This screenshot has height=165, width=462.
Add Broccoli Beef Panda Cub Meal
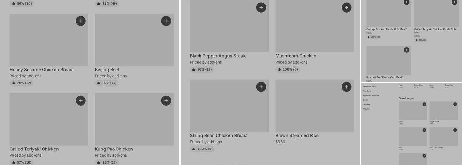click(x=406, y=50)
